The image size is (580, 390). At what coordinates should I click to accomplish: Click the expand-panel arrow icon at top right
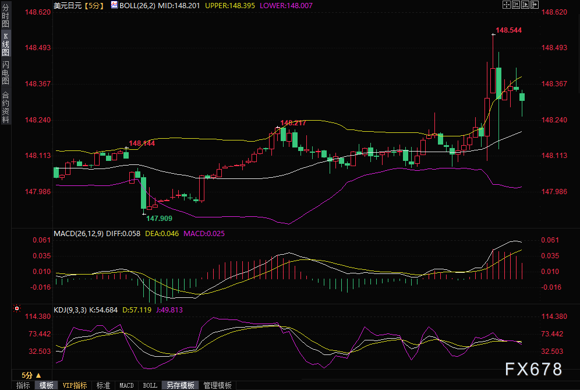[x=535, y=5]
